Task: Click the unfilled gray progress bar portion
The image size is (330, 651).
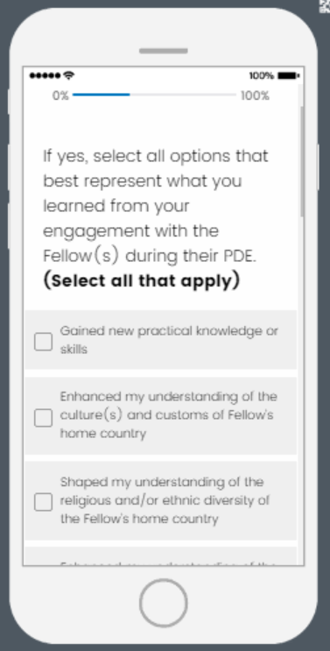Action: (x=183, y=95)
